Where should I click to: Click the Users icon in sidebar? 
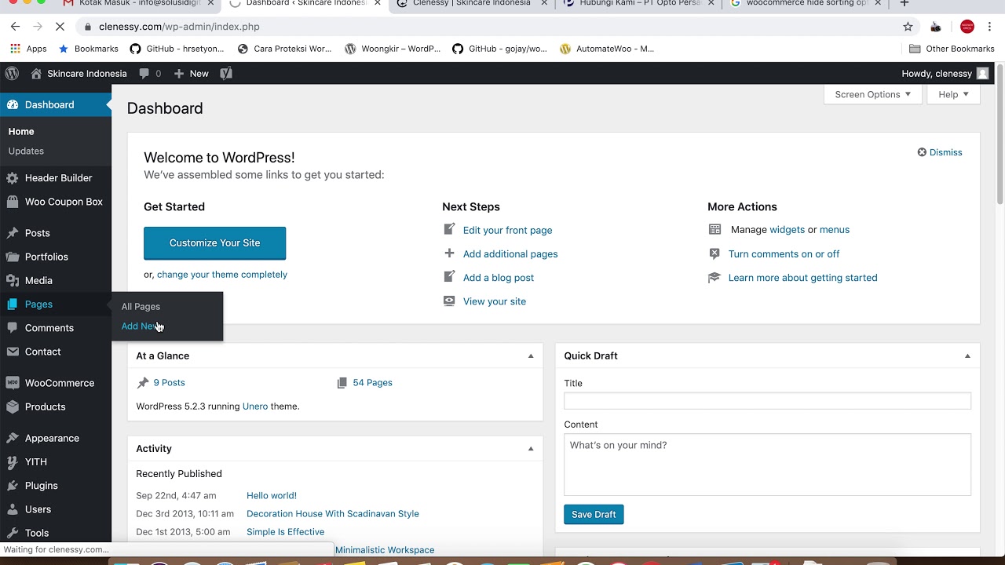12,509
